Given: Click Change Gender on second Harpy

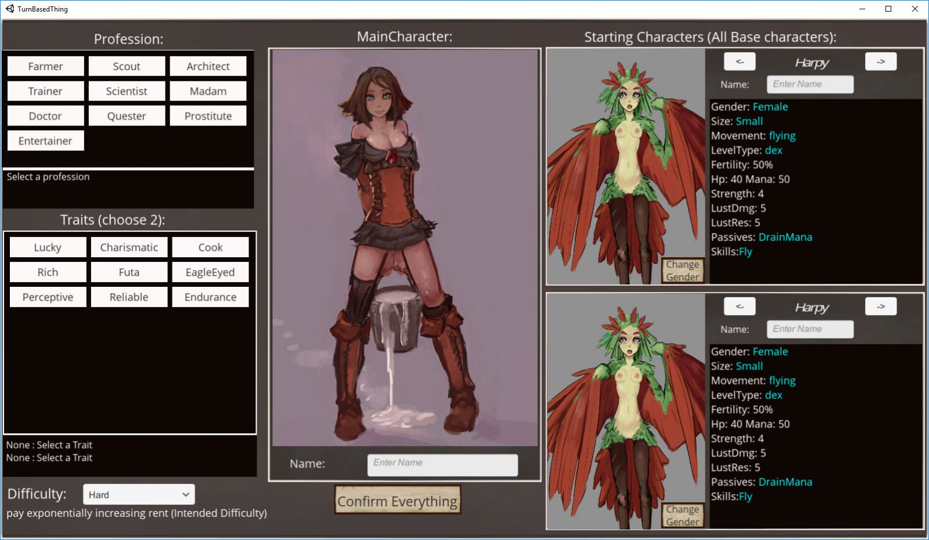Looking at the screenshot, I should (683, 516).
